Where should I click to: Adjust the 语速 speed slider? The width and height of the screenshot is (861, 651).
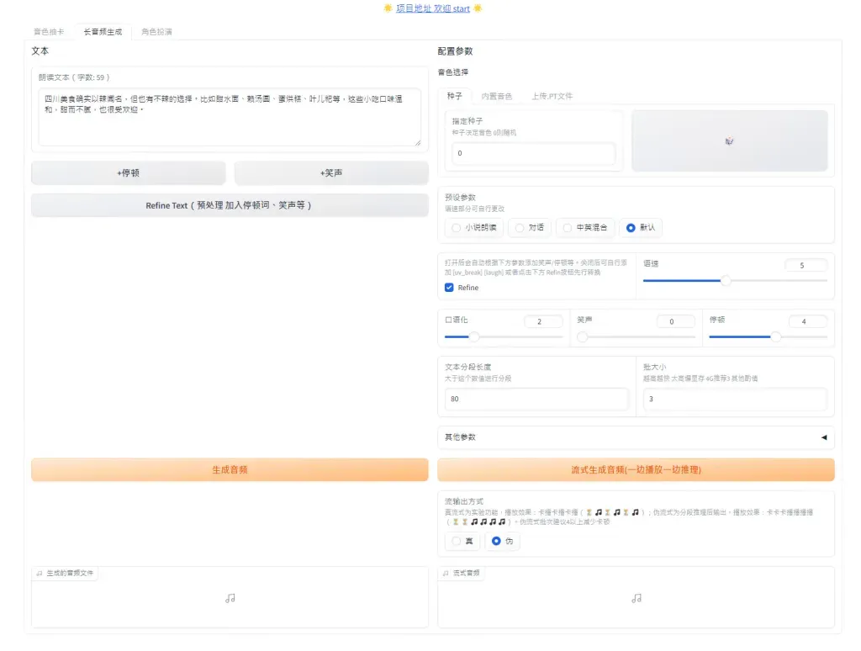(735, 281)
